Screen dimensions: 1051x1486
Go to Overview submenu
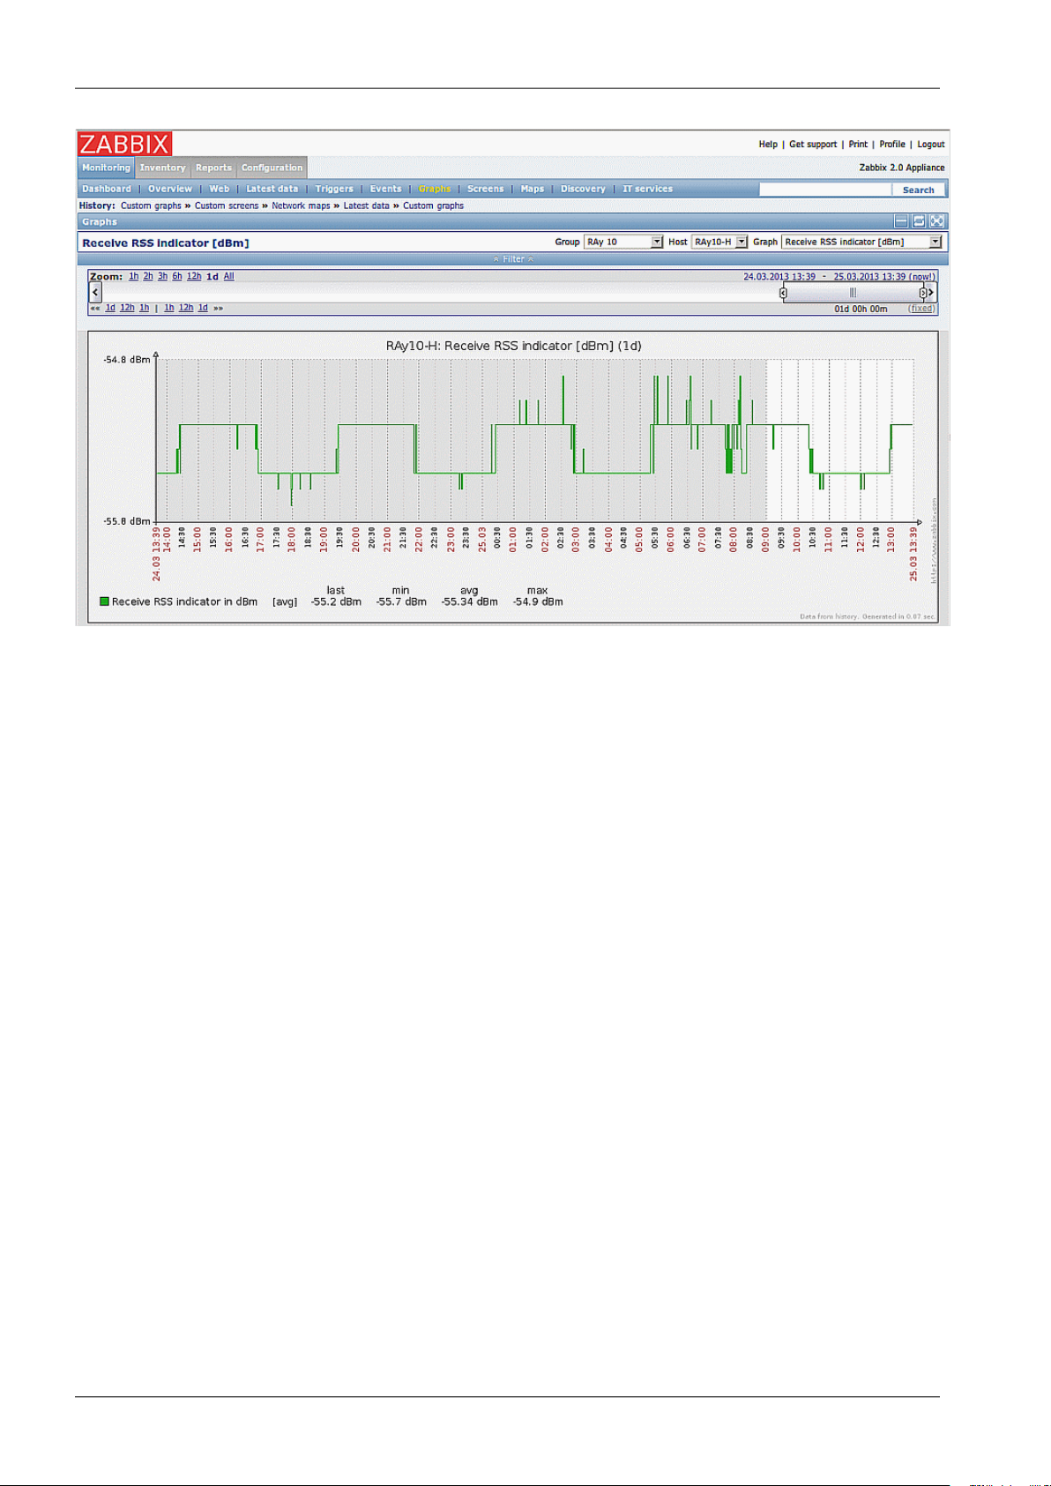click(x=170, y=189)
